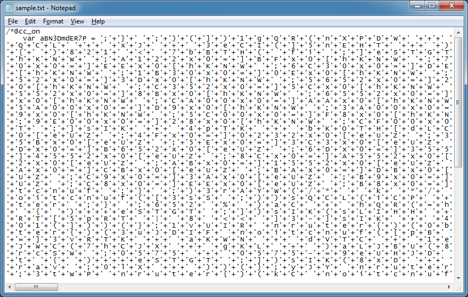Click the horizontal scrollbar left arrow
The image size is (468, 297).
coord(9,287)
